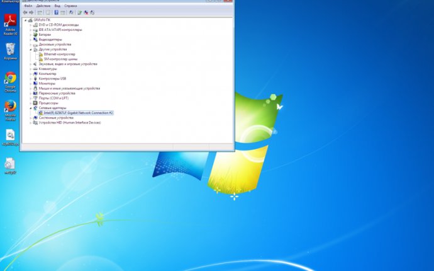Click the mouse icon beside Мыши и иные указывающие устройства
Viewport: 434px width, 271px height.
[x=35, y=88]
